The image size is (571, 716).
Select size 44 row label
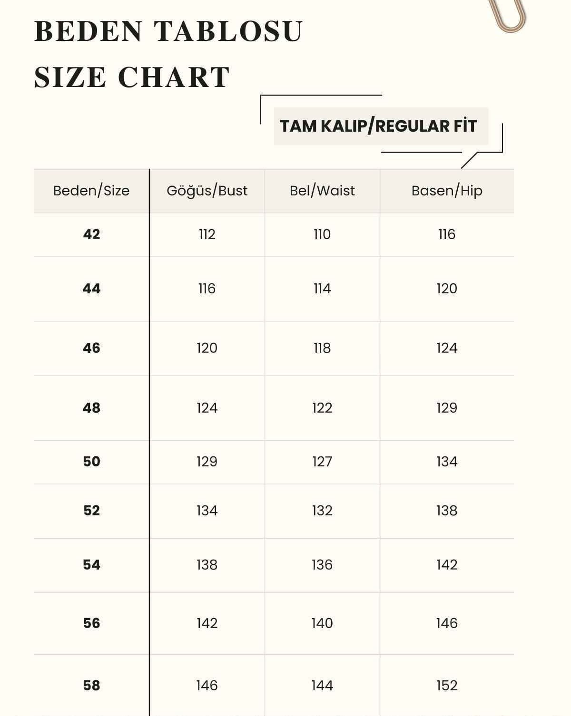coord(91,289)
